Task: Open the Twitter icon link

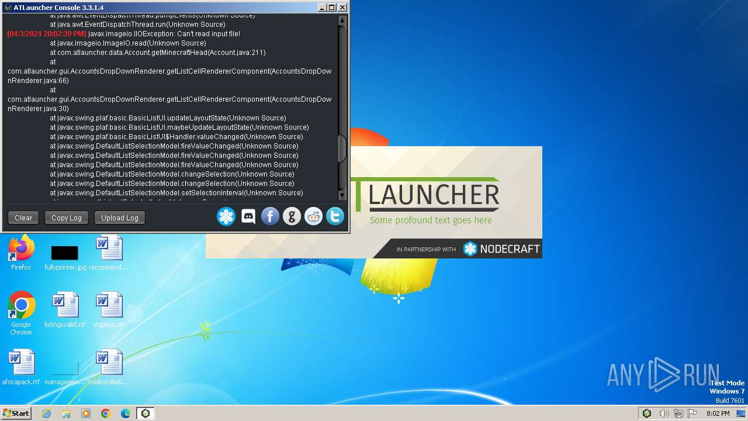Action: [335, 217]
